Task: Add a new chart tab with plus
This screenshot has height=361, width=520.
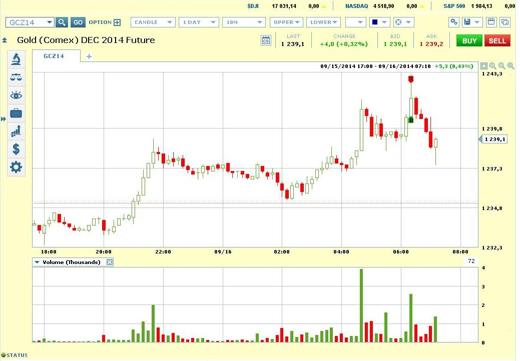Action: pos(89,56)
